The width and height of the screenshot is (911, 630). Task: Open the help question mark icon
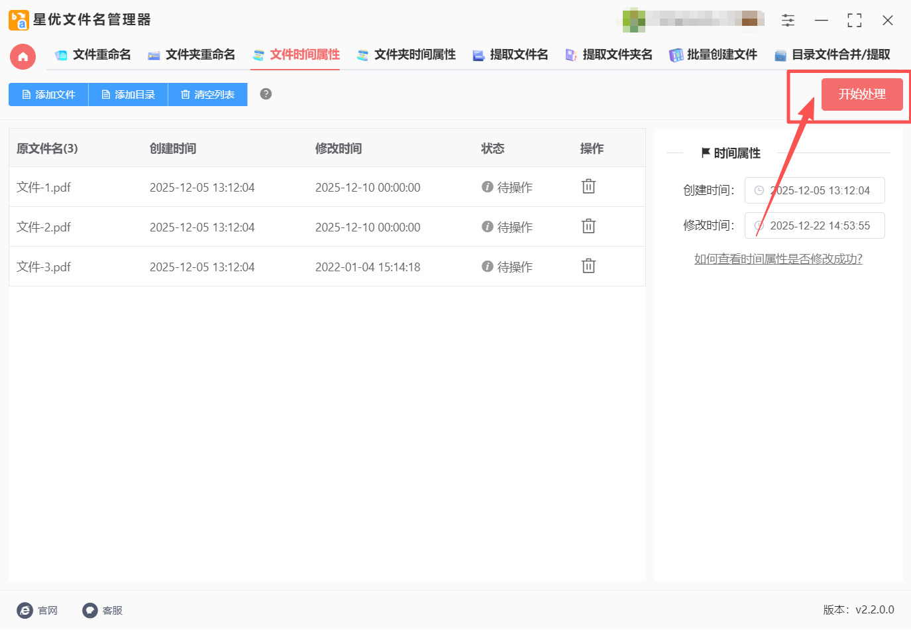click(x=266, y=94)
